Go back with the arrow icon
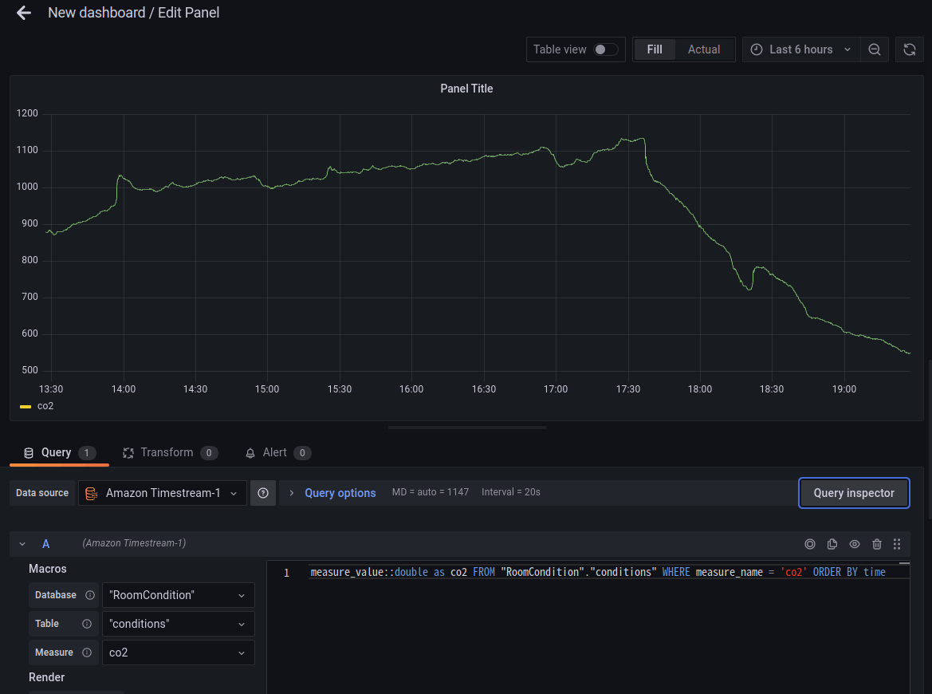 pos(24,13)
